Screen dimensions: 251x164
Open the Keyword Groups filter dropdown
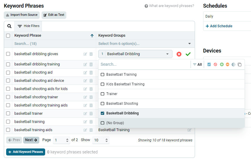pos(145,43)
